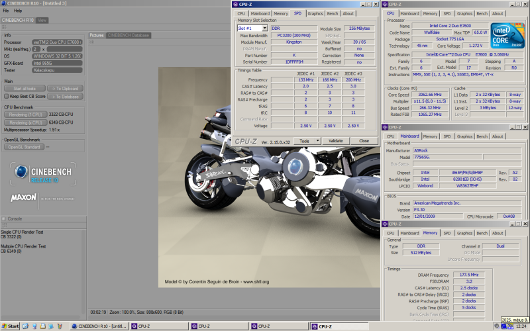The image size is (530, 331).
Task: Launch Internet Explorer from Quick Launch
Action: coord(25,326)
